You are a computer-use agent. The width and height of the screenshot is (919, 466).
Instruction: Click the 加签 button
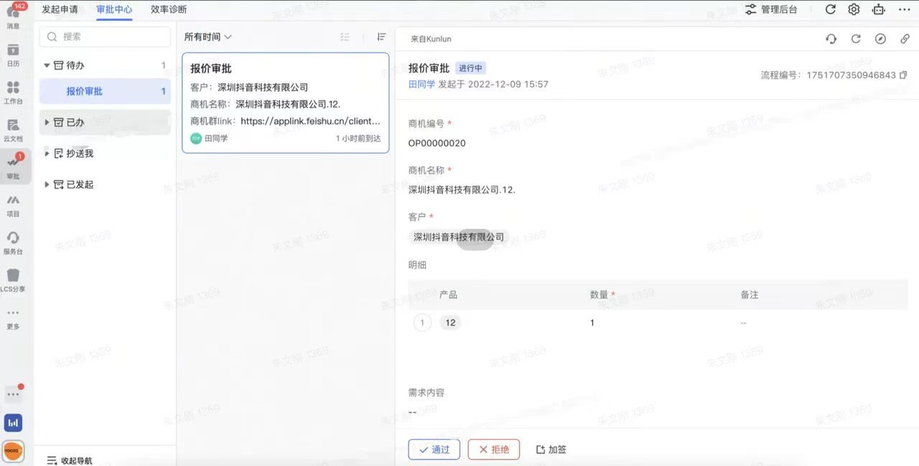tap(551, 450)
